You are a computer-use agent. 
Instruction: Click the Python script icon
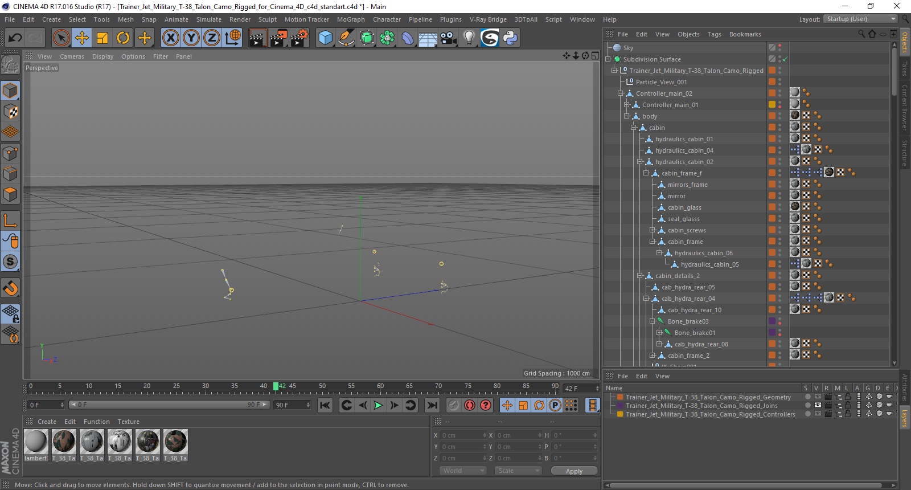pos(510,38)
